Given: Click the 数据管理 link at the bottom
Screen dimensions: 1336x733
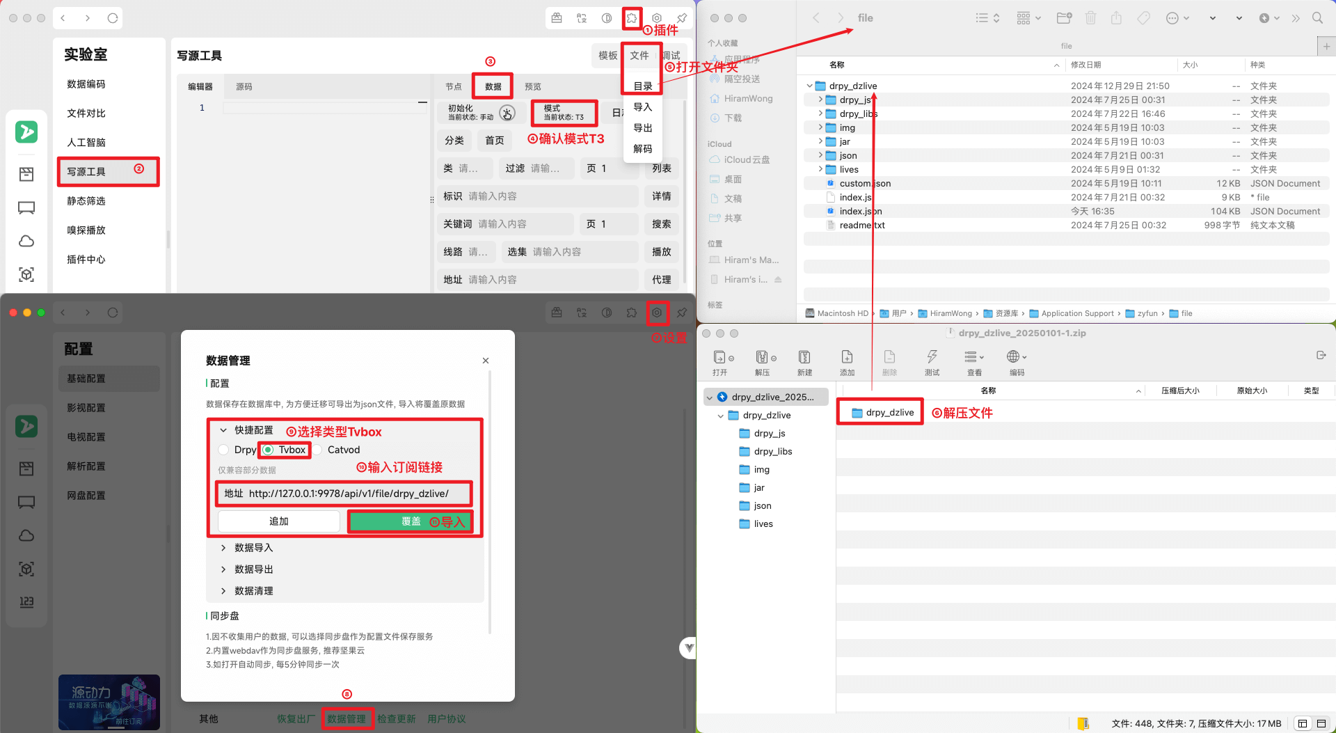Looking at the screenshot, I should click(347, 719).
